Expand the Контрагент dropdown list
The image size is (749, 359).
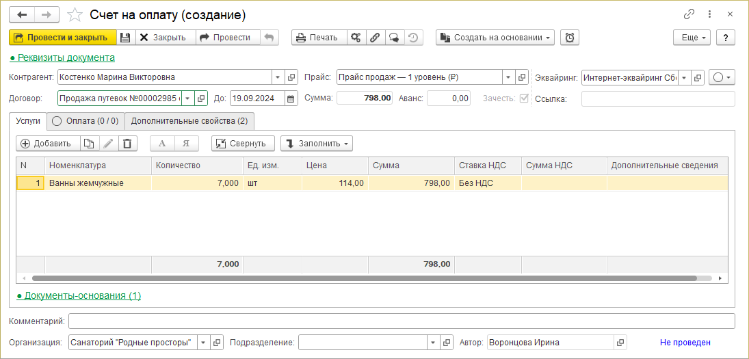278,77
